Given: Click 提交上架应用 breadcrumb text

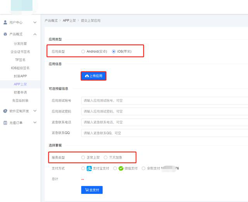Looking at the screenshot, I should tap(91, 21).
